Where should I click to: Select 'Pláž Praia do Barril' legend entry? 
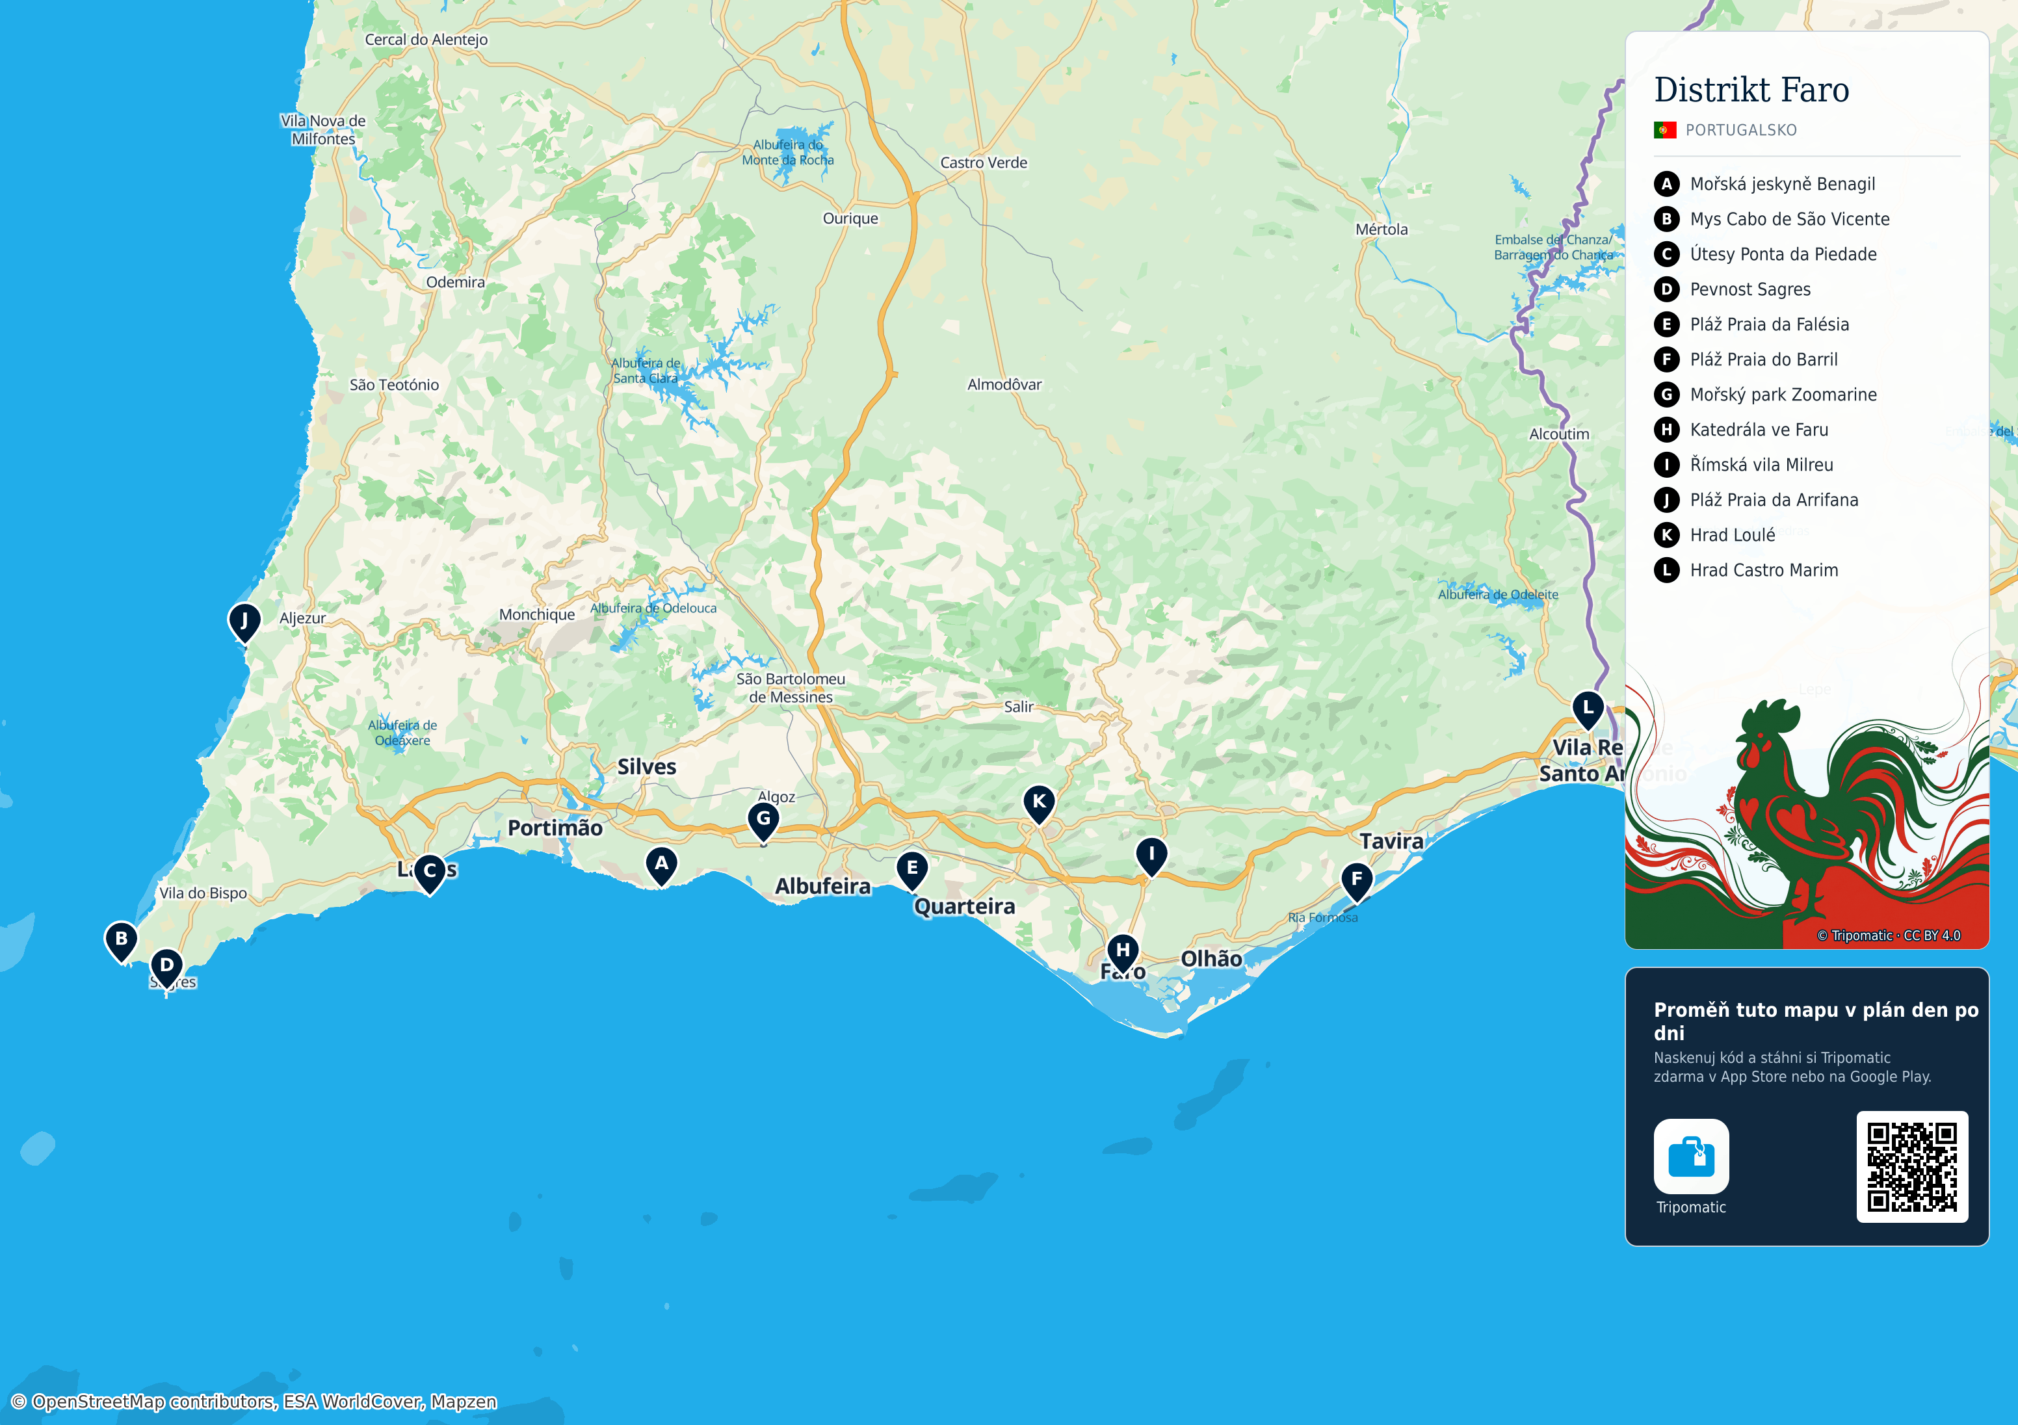(x=1764, y=360)
